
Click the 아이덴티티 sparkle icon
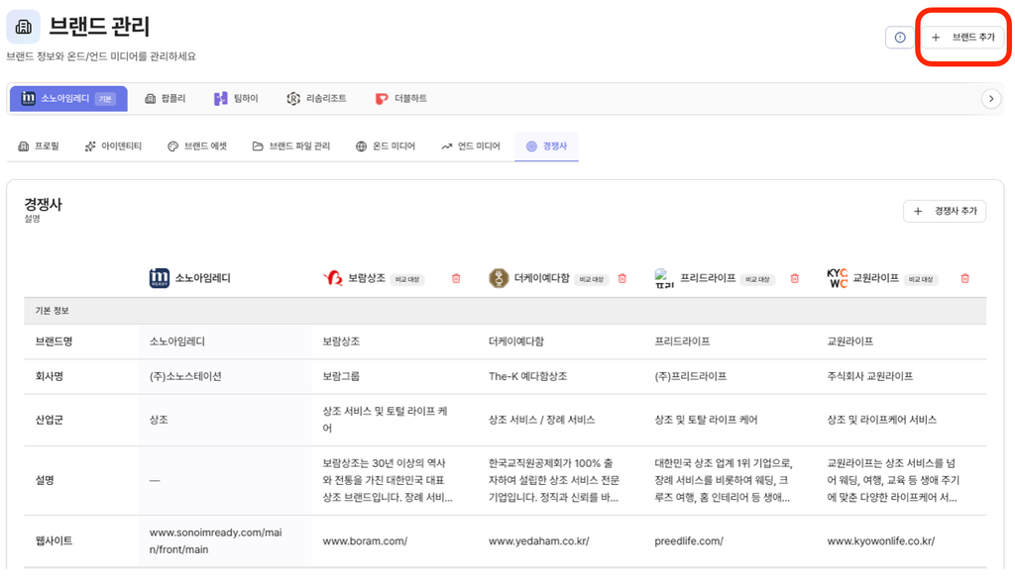90,146
